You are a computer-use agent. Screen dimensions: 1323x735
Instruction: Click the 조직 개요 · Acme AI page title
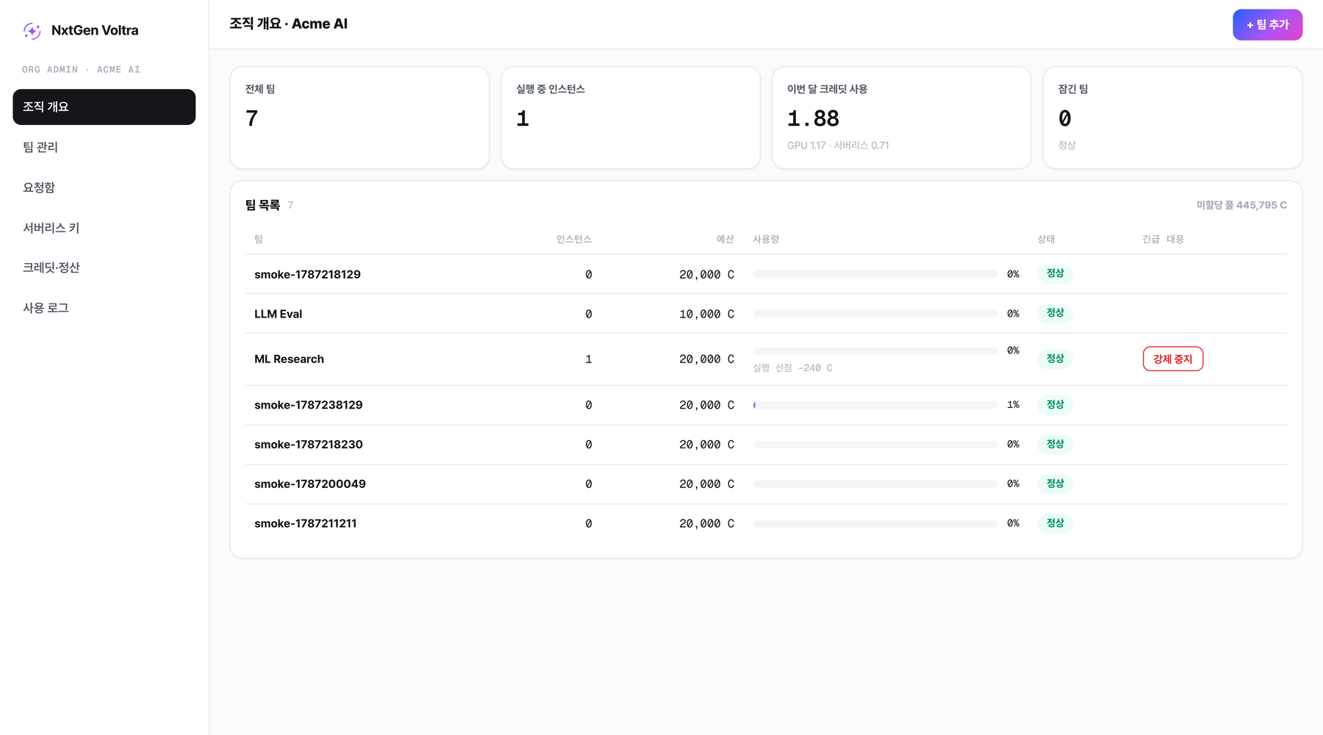coord(288,24)
